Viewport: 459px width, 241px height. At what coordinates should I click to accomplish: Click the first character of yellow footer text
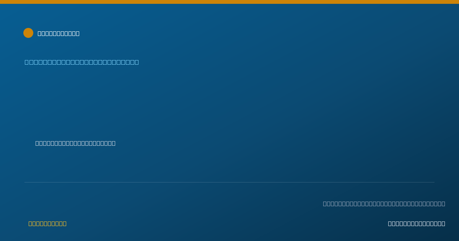click(30, 223)
